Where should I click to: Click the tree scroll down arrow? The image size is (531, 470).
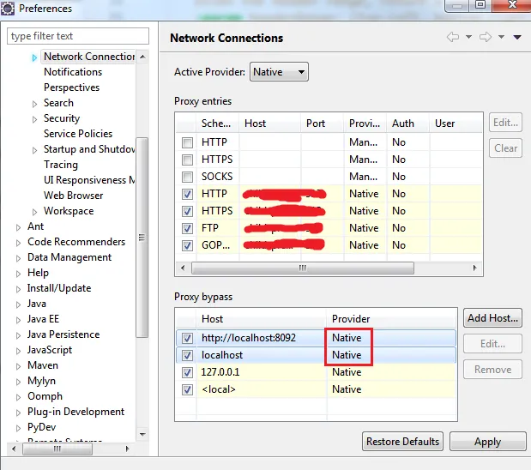click(142, 435)
